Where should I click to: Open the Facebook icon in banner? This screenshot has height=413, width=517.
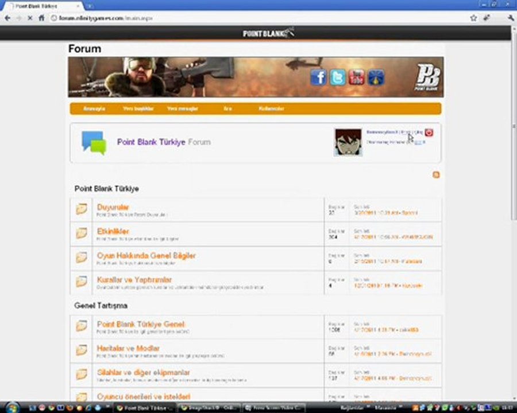pyautogui.click(x=318, y=77)
